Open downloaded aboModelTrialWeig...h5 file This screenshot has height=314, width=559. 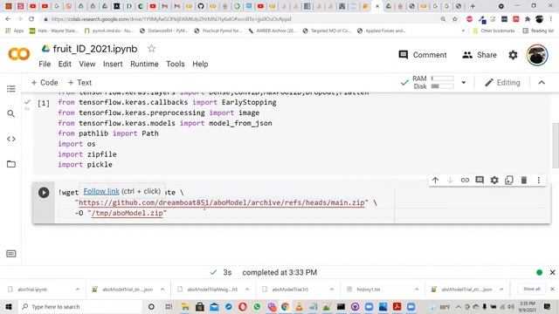coord(212,290)
